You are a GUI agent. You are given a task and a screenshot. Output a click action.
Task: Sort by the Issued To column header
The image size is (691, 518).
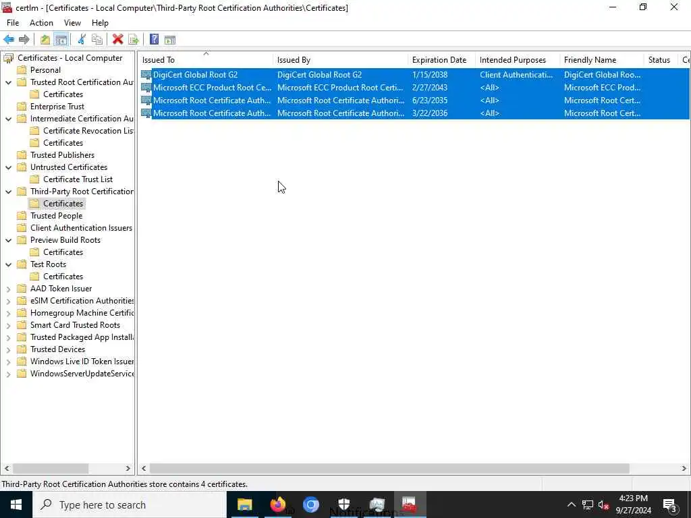[x=205, y=60]
